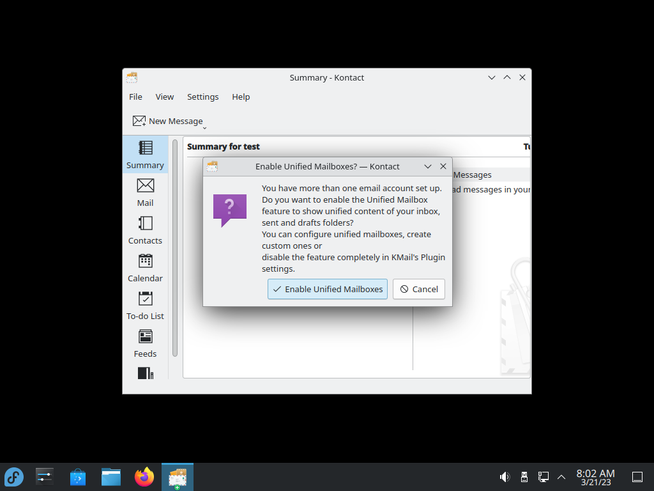Viewport: 654px width, 491px height.
Task: Open the volume control tray icon
Action: (505, 477)
